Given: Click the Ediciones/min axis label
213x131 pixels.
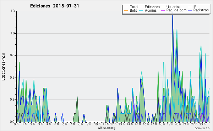Looking at the screenshot, I should [3, 67].
